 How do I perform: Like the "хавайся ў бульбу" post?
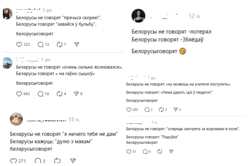(19, 44)
